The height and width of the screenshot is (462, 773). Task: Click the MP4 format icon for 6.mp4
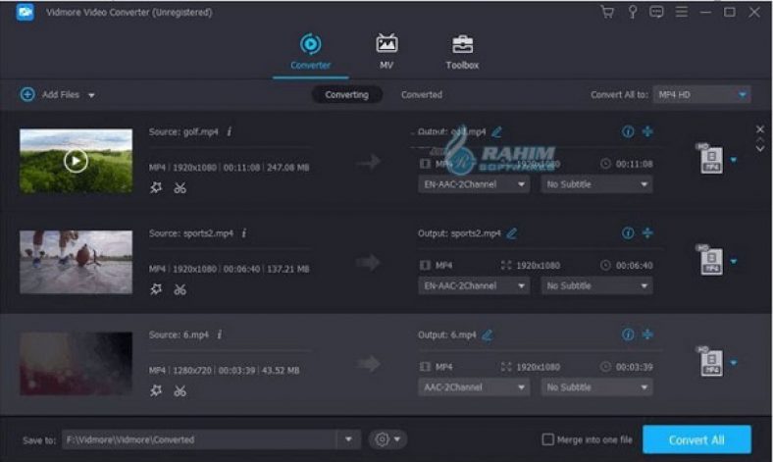(x=710, y=362)
